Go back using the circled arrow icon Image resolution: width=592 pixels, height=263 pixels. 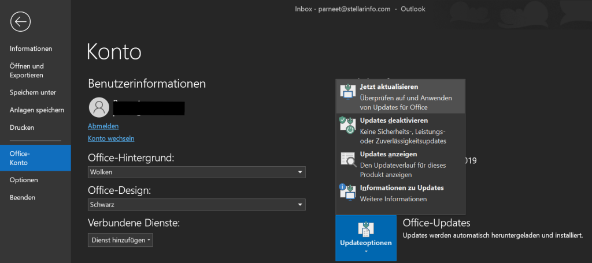point(20,21)
